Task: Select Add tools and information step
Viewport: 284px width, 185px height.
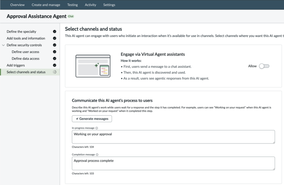Action: [x=26, y=38]
